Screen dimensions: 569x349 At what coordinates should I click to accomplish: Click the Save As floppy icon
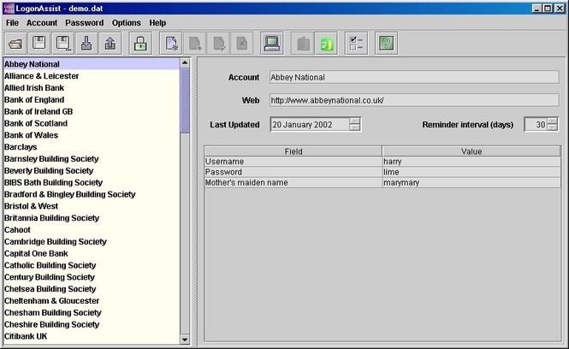62,44
